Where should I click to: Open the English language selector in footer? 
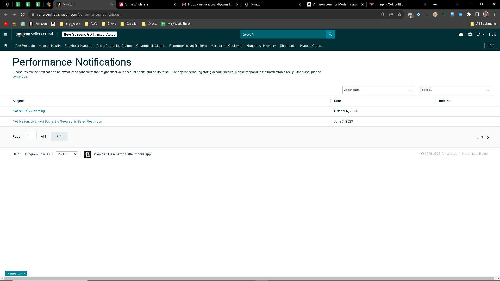[x=67, y=154]
